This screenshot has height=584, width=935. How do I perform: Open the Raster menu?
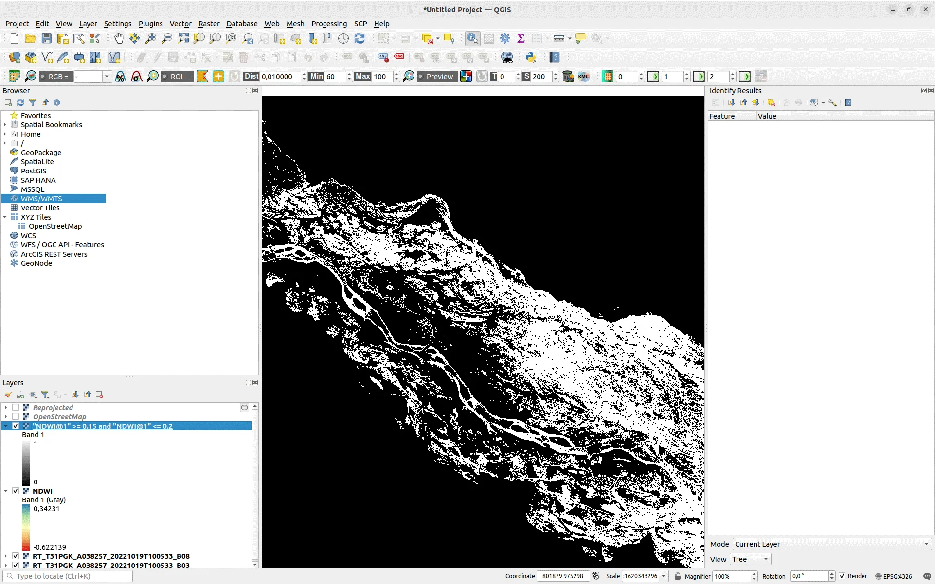tap(209, 24)
